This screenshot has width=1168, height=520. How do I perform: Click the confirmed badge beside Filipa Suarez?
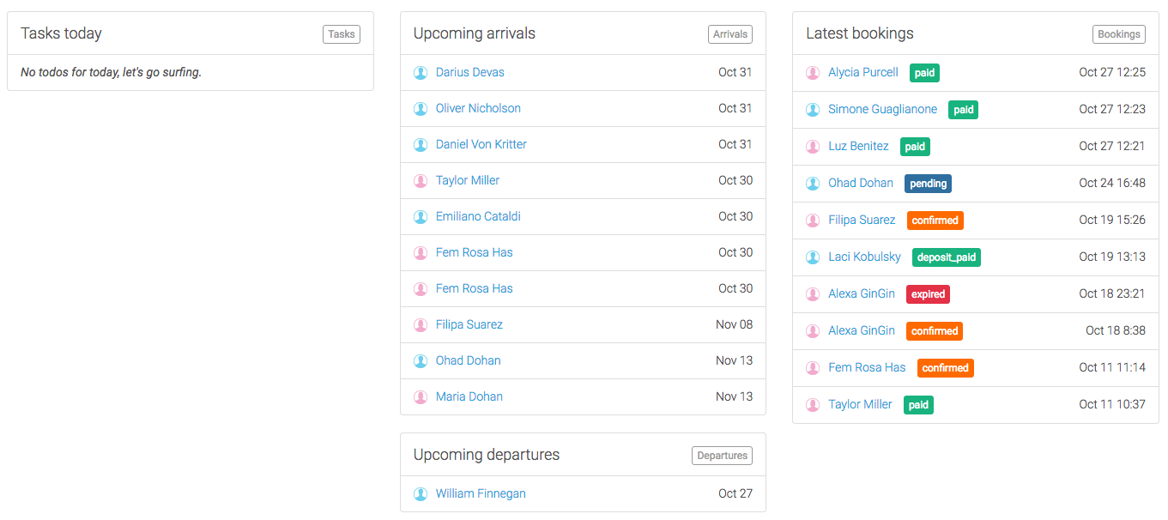pyautogui.click(x=935, y=221)
